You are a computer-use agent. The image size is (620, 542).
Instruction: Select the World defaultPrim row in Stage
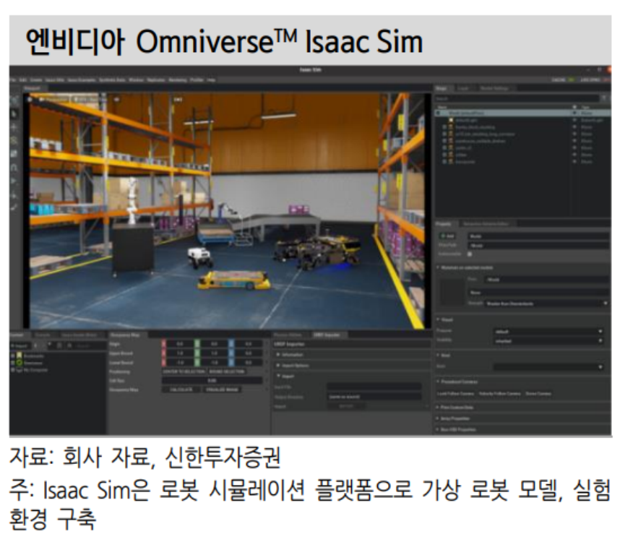pyautogui.click(x=522, y=113)
